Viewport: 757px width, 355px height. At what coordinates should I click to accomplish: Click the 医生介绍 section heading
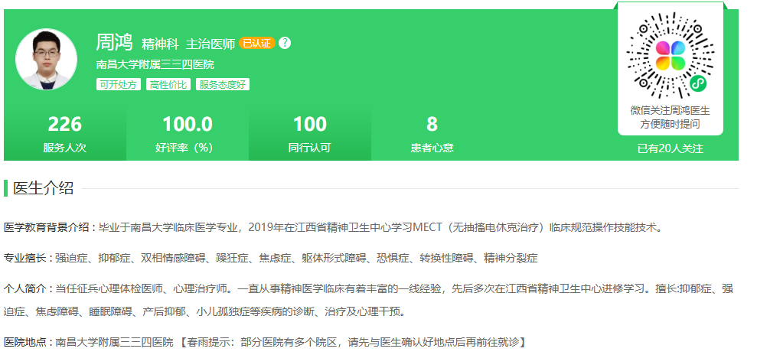pos(44,188)
